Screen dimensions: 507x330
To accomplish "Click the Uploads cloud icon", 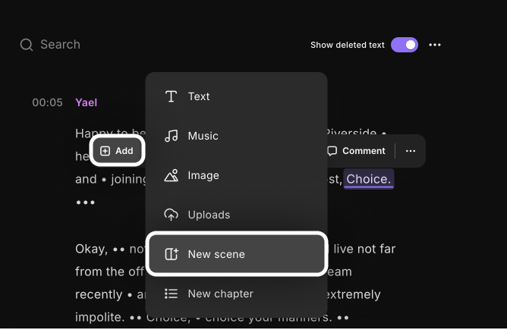I will click(172, 215).
